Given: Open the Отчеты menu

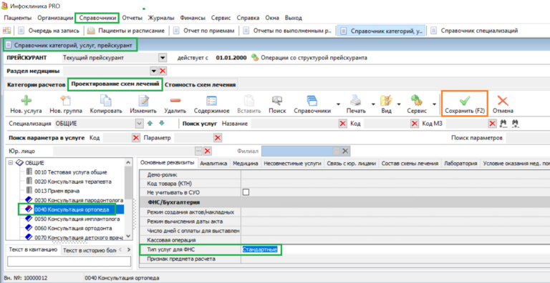Looking at the screenshot, I should (132, 18).
